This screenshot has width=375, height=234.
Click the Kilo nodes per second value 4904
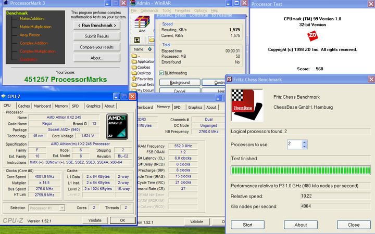tap(335, 206)
